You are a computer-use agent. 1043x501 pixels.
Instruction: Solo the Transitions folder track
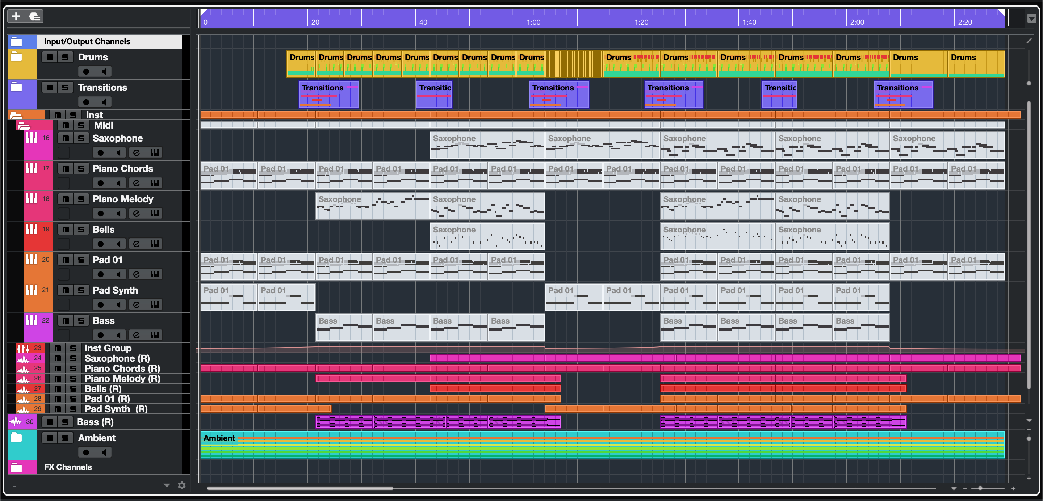click(x=65, y=87)
